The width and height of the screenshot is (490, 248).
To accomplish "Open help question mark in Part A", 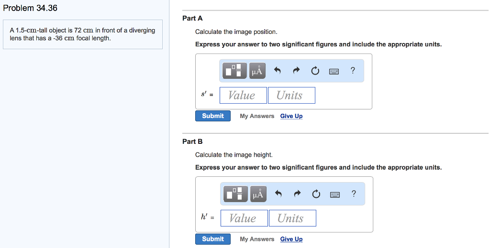I will point(353,71).
